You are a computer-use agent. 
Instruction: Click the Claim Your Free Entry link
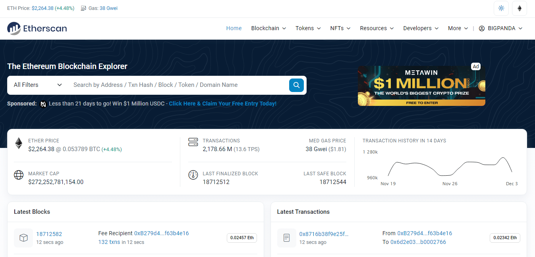(222, 104)
